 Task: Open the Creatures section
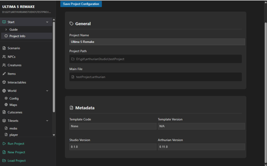[27, 65]
